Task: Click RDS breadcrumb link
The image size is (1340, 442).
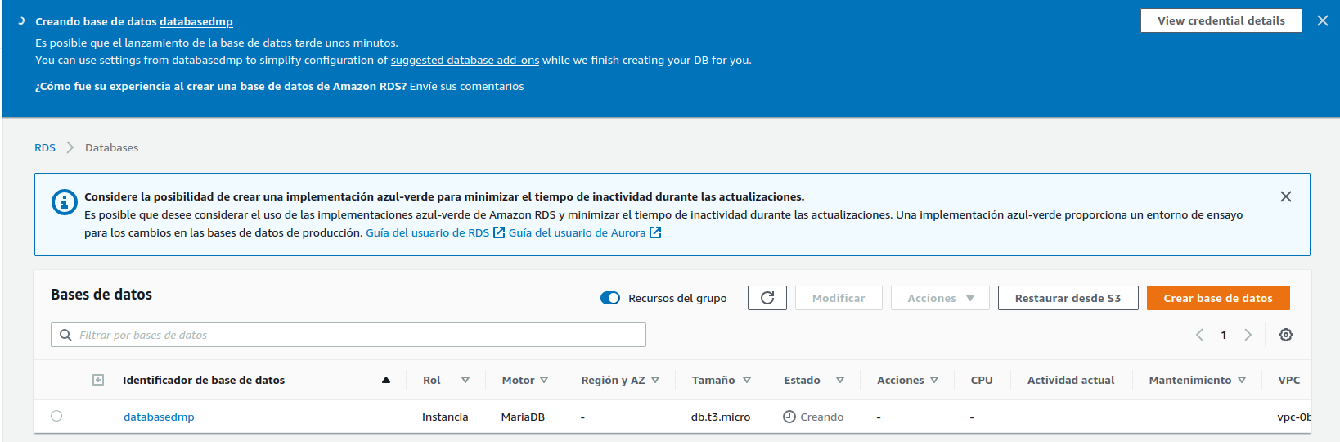Action: 45,147
